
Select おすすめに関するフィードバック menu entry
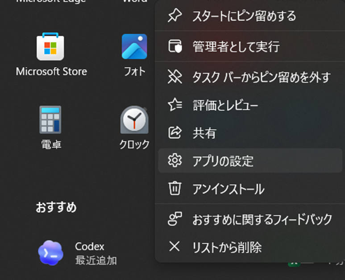262,219
